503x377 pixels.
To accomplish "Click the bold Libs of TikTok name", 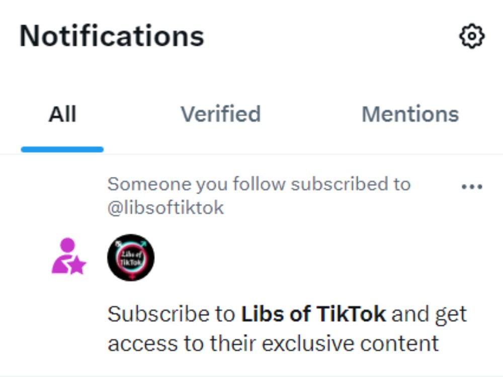I will [x=313, y=313].
